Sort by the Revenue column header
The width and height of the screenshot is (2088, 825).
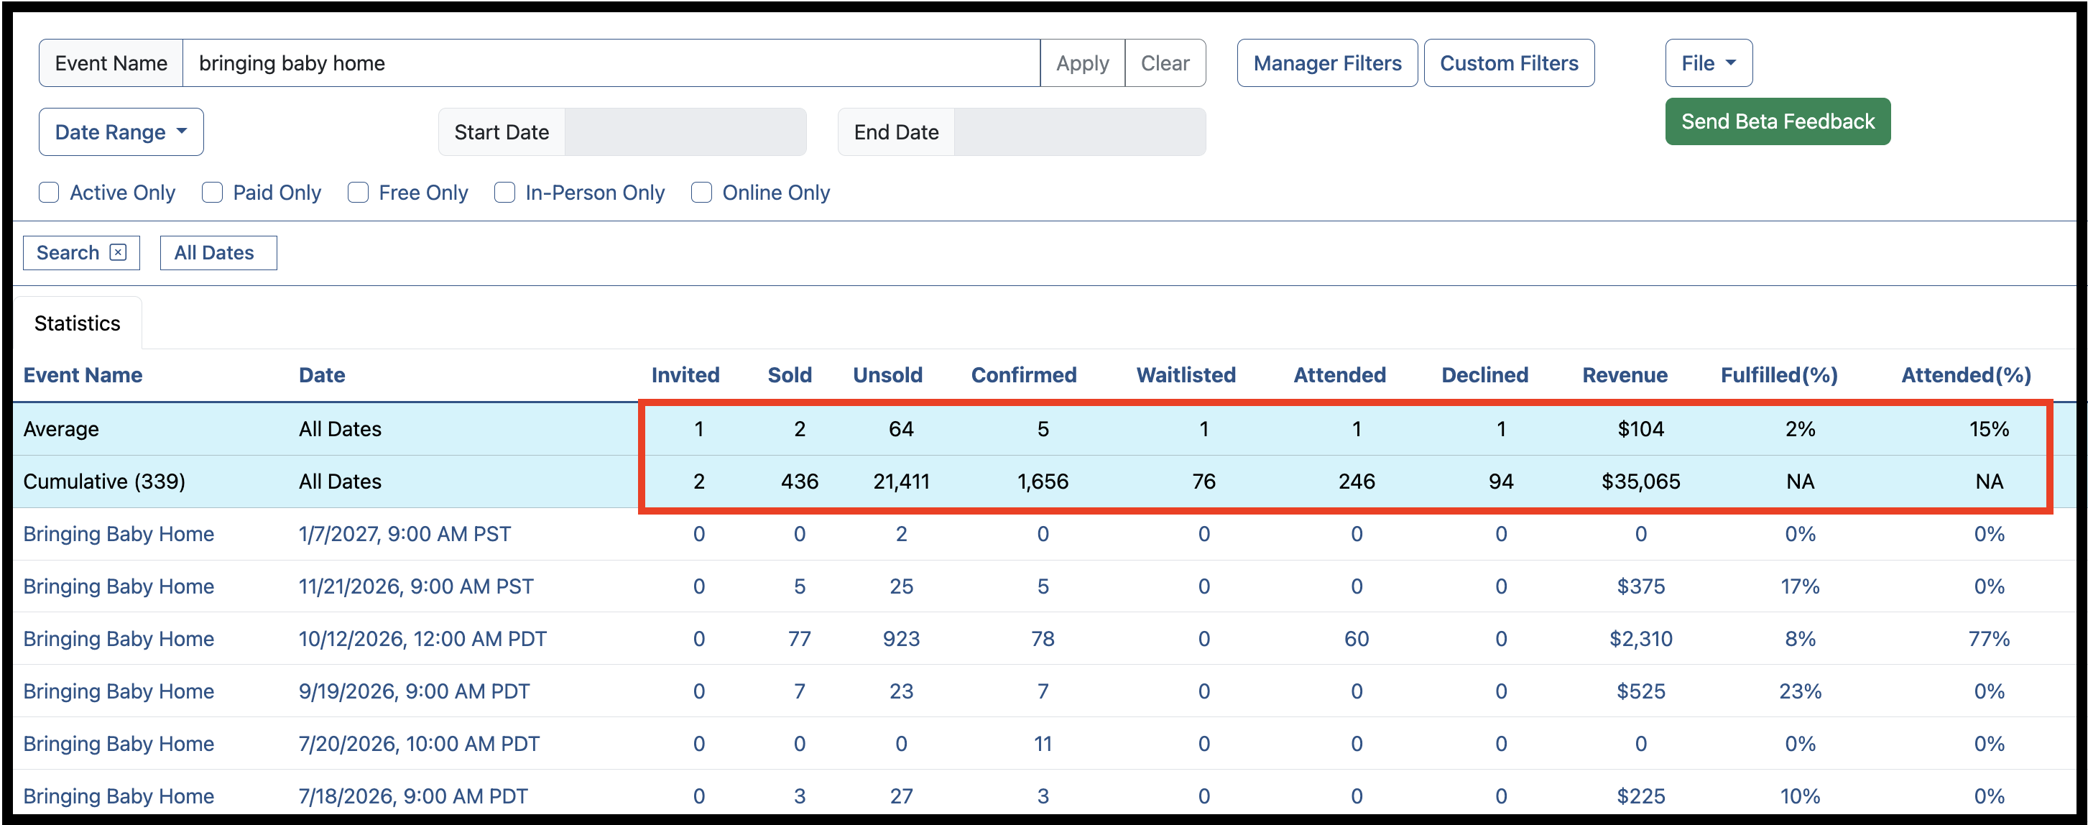click(x=1625, y=374)
